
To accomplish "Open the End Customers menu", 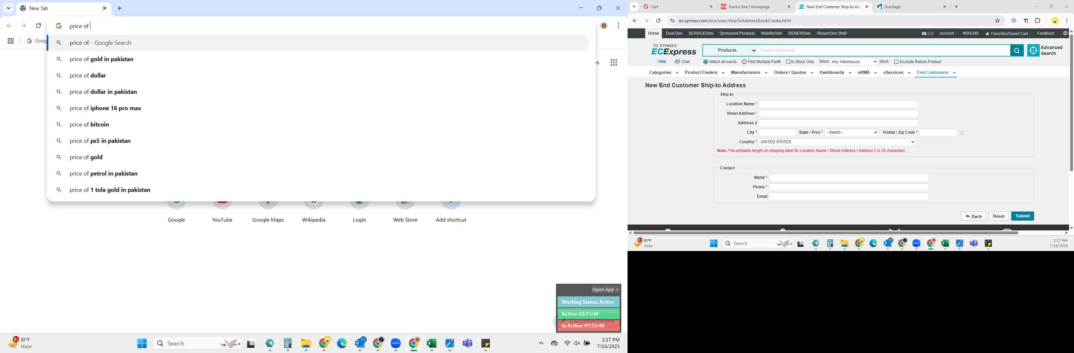I will [x=935, y=73].
